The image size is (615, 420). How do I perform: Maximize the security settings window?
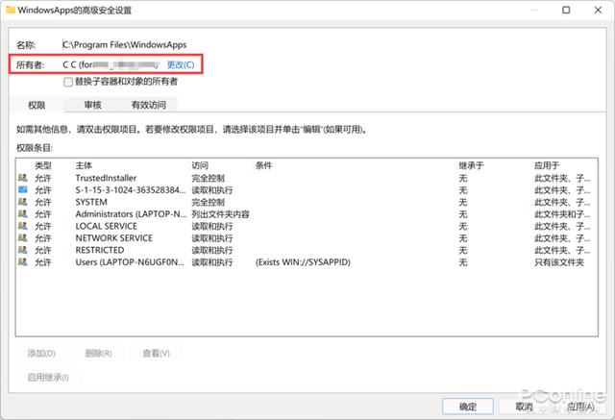(566, 10)
